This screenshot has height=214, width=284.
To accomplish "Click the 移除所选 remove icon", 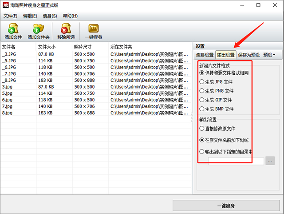I will click(x=66, y=29).
